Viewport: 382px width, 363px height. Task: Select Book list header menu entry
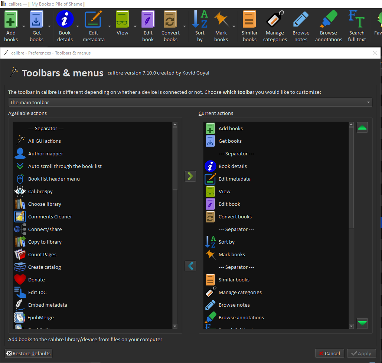pyautogui.click(x=92, y=179)
